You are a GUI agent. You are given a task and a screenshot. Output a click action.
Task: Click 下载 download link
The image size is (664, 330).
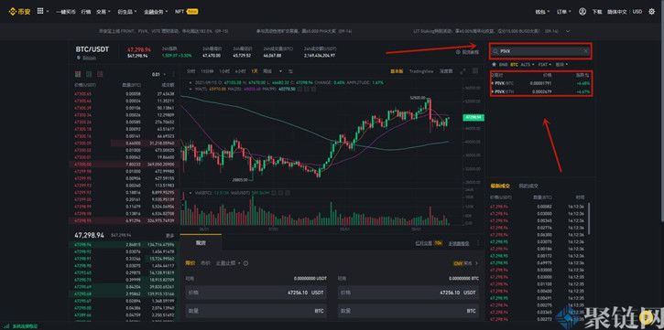click(x=597, y=12)
